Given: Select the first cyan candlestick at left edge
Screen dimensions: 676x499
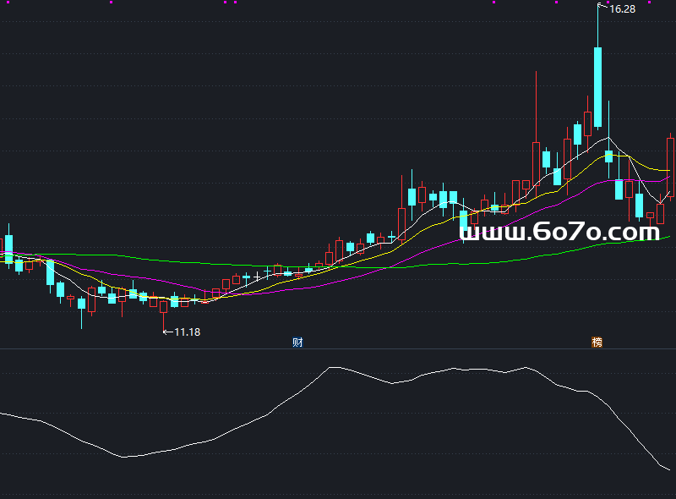Looking at the screenshot, I should tap(9, 249).
